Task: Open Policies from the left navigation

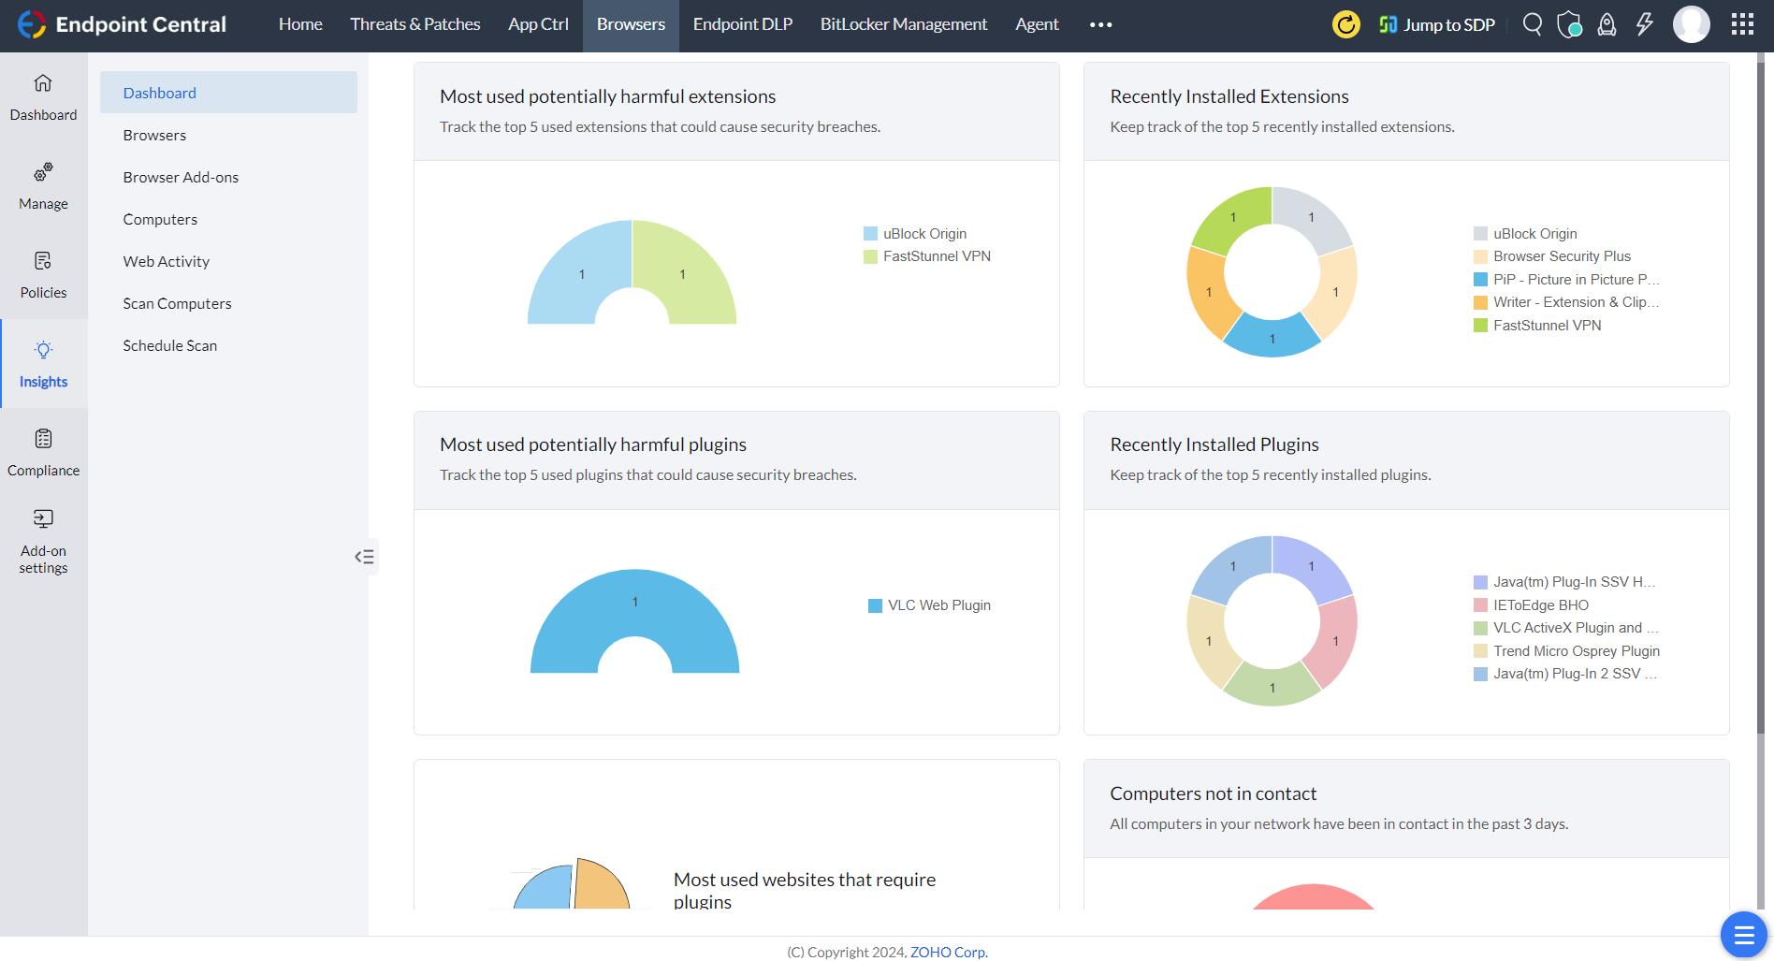Action: coord(43,275)
